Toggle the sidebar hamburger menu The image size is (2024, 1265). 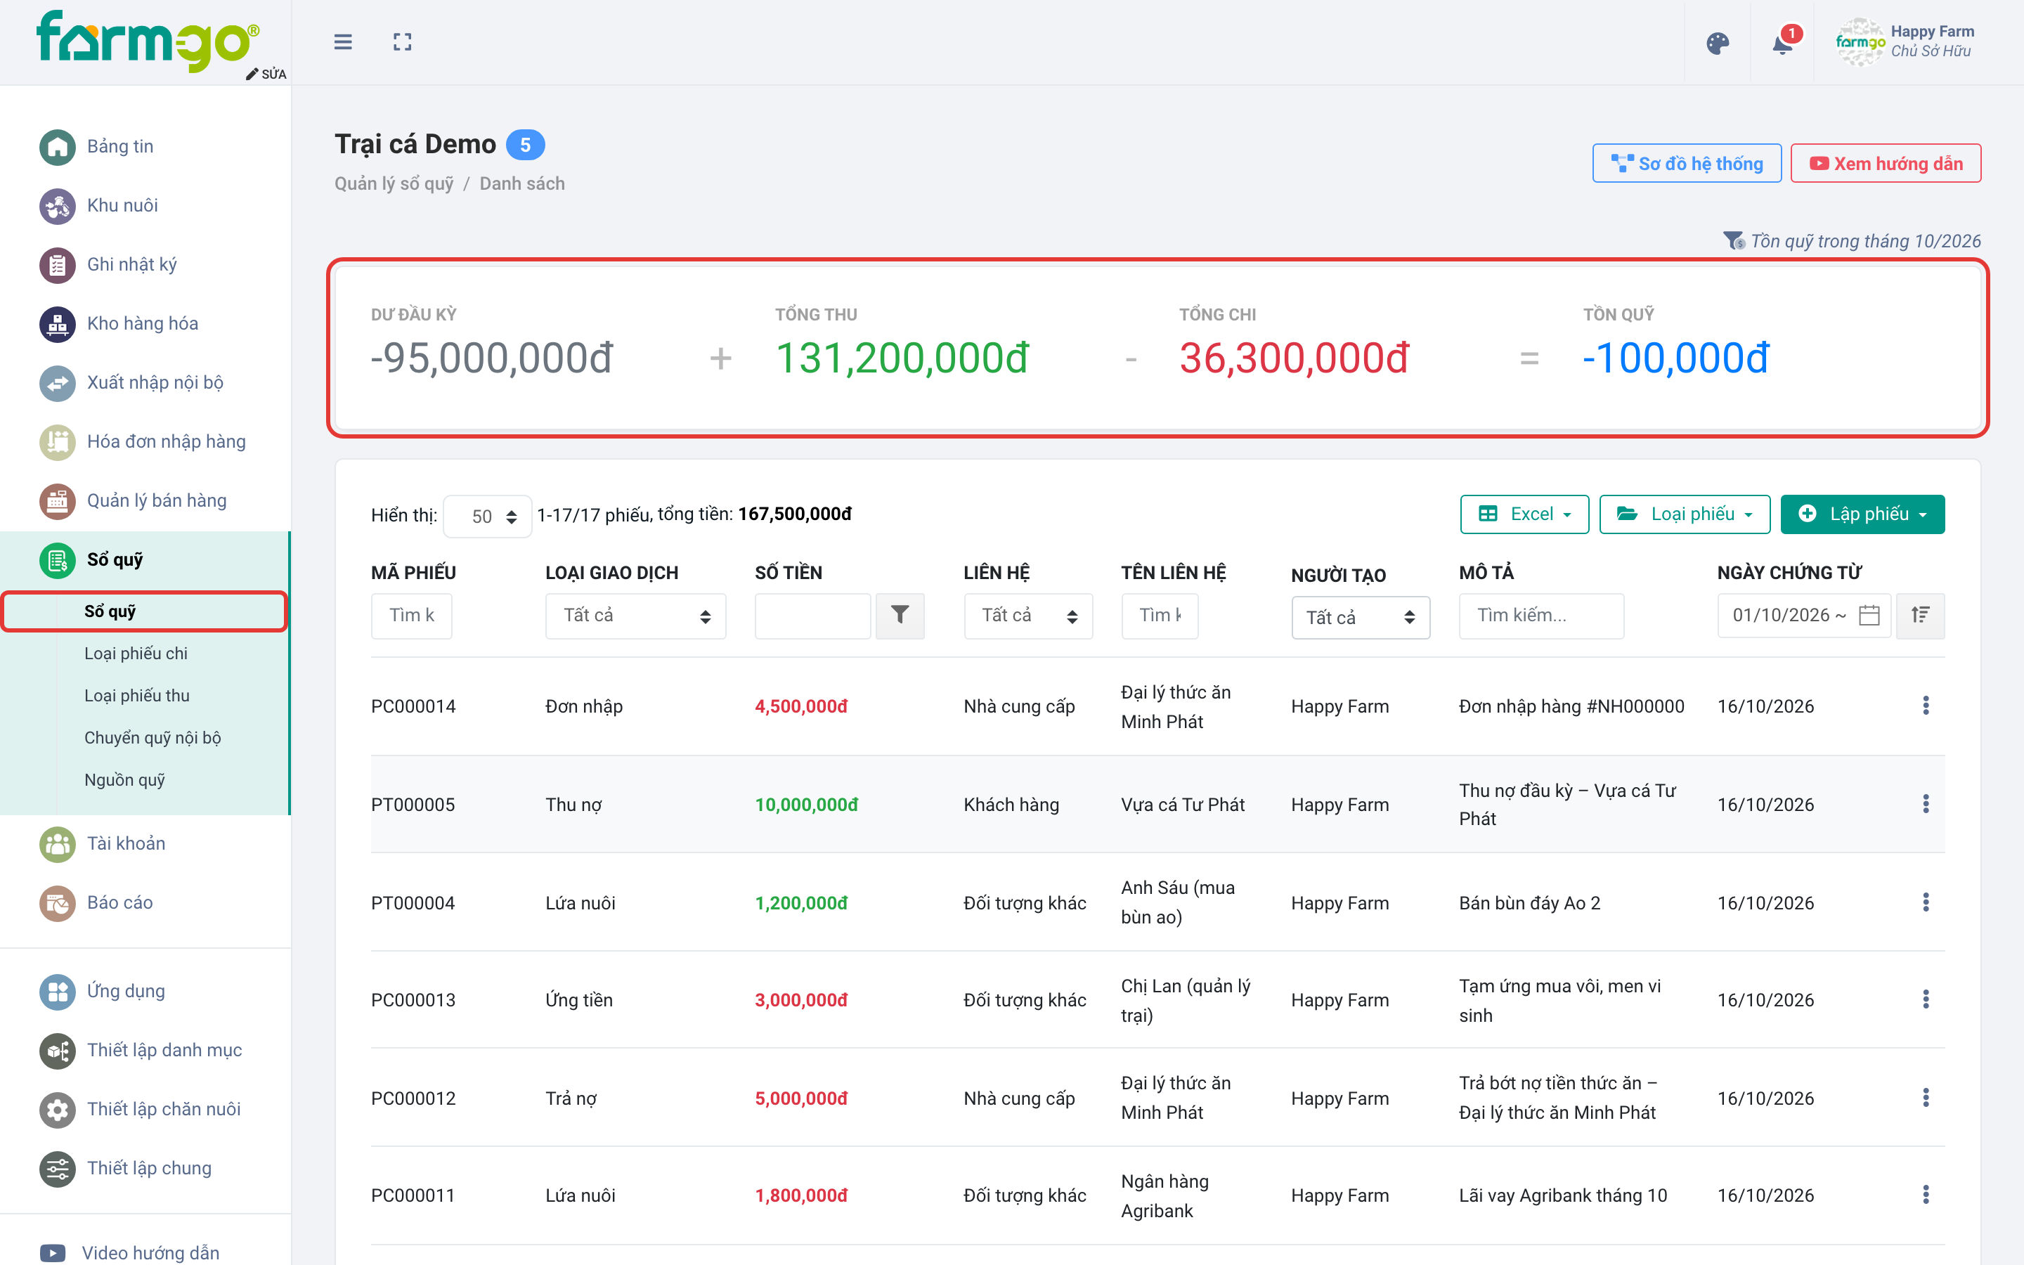coord(343,42)
